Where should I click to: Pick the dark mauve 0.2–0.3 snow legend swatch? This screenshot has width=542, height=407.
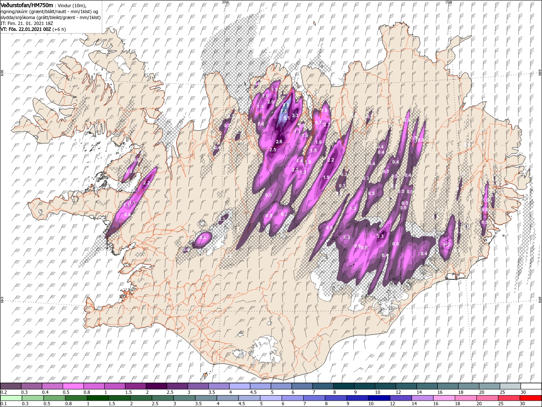point(11,386)
